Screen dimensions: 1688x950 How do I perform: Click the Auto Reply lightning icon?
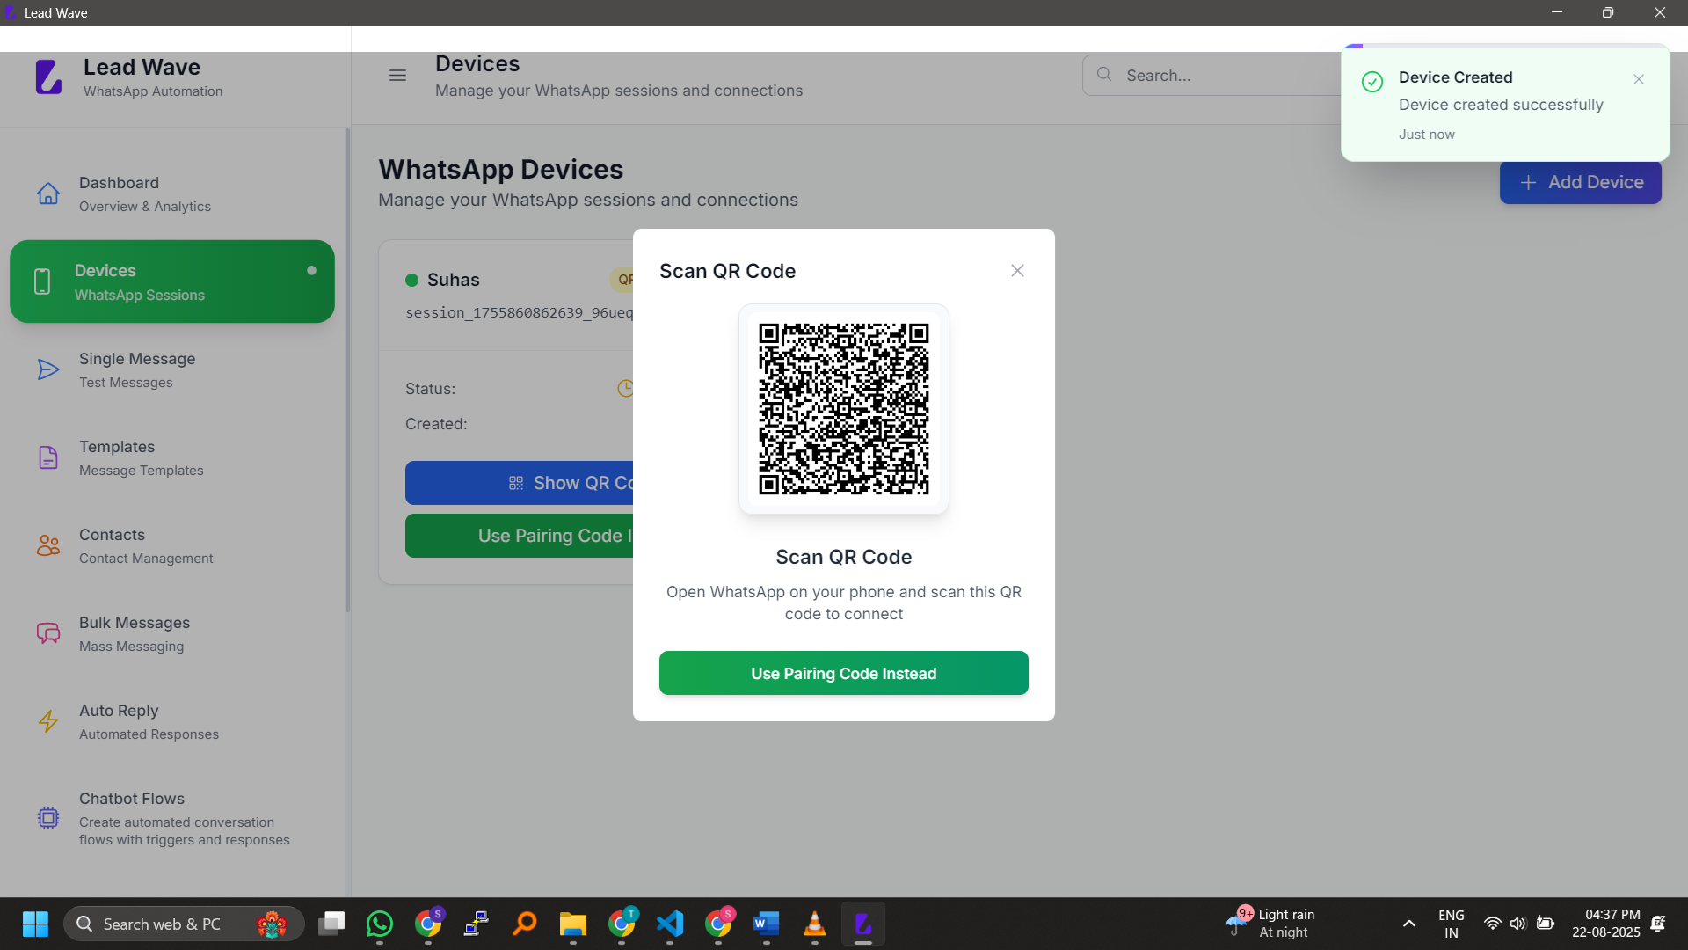[48, 721]
